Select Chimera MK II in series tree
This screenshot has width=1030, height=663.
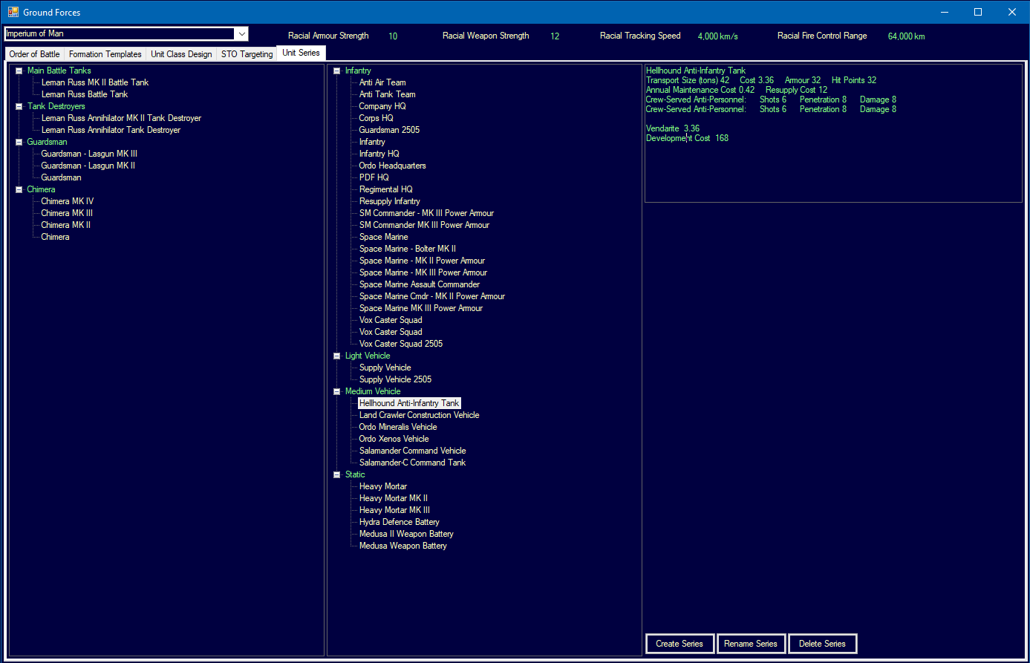click(65, 225)
